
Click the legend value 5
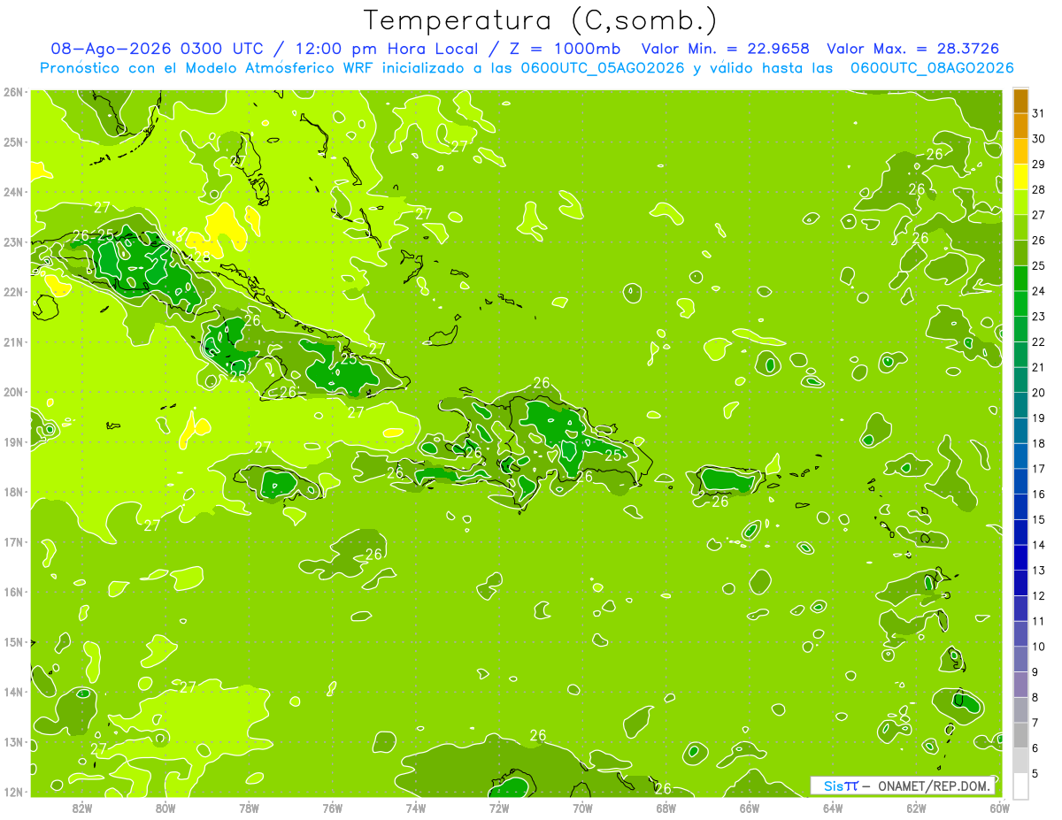coord(1036,774)
